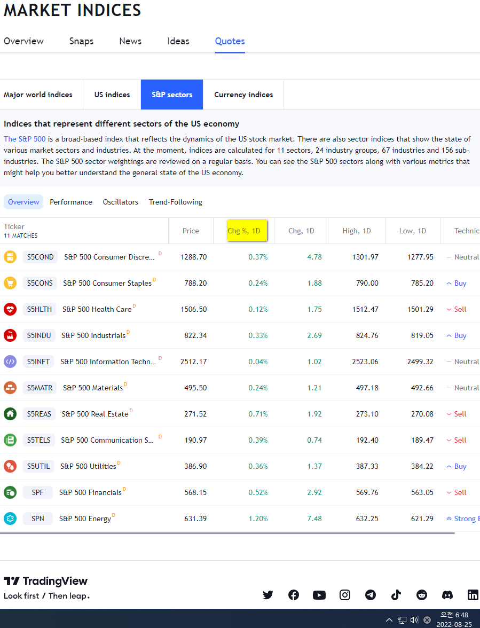Select the Major world indices tab
Screen dimensions: 480x628
click(x=41, y=95)
